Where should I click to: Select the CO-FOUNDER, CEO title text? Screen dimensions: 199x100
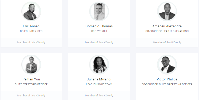(31, 31)
